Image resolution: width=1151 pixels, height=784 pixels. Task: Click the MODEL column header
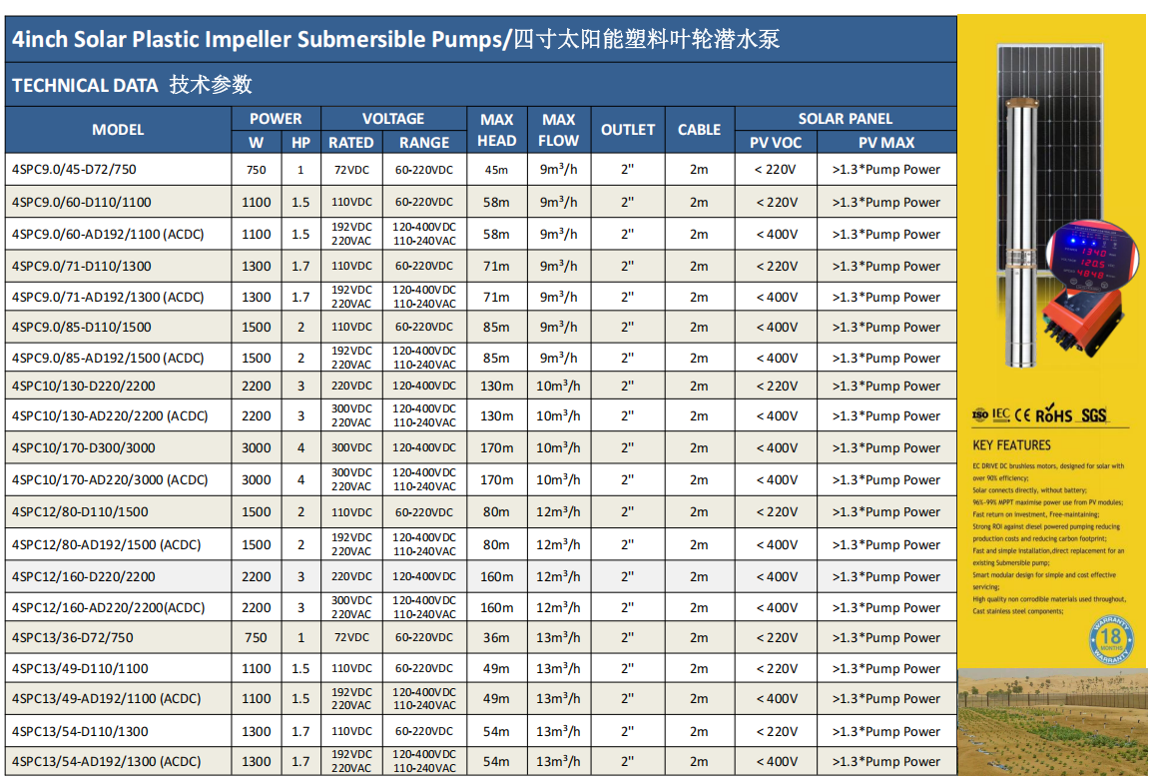point(118,130)
